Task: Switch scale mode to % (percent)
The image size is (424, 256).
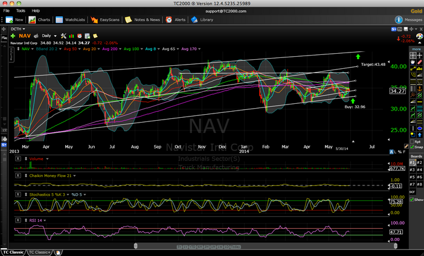Action: coord(400,152)
